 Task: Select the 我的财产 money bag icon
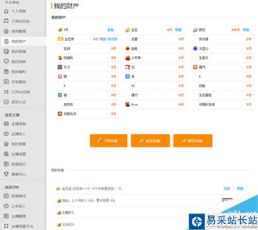6,41
